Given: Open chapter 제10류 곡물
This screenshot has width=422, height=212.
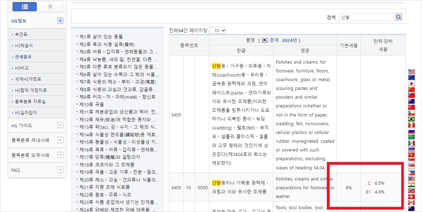Looking at the screenshot, I should point(91,104).
